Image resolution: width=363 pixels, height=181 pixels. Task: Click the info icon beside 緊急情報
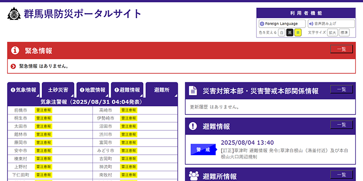click(x=15, y=50)
